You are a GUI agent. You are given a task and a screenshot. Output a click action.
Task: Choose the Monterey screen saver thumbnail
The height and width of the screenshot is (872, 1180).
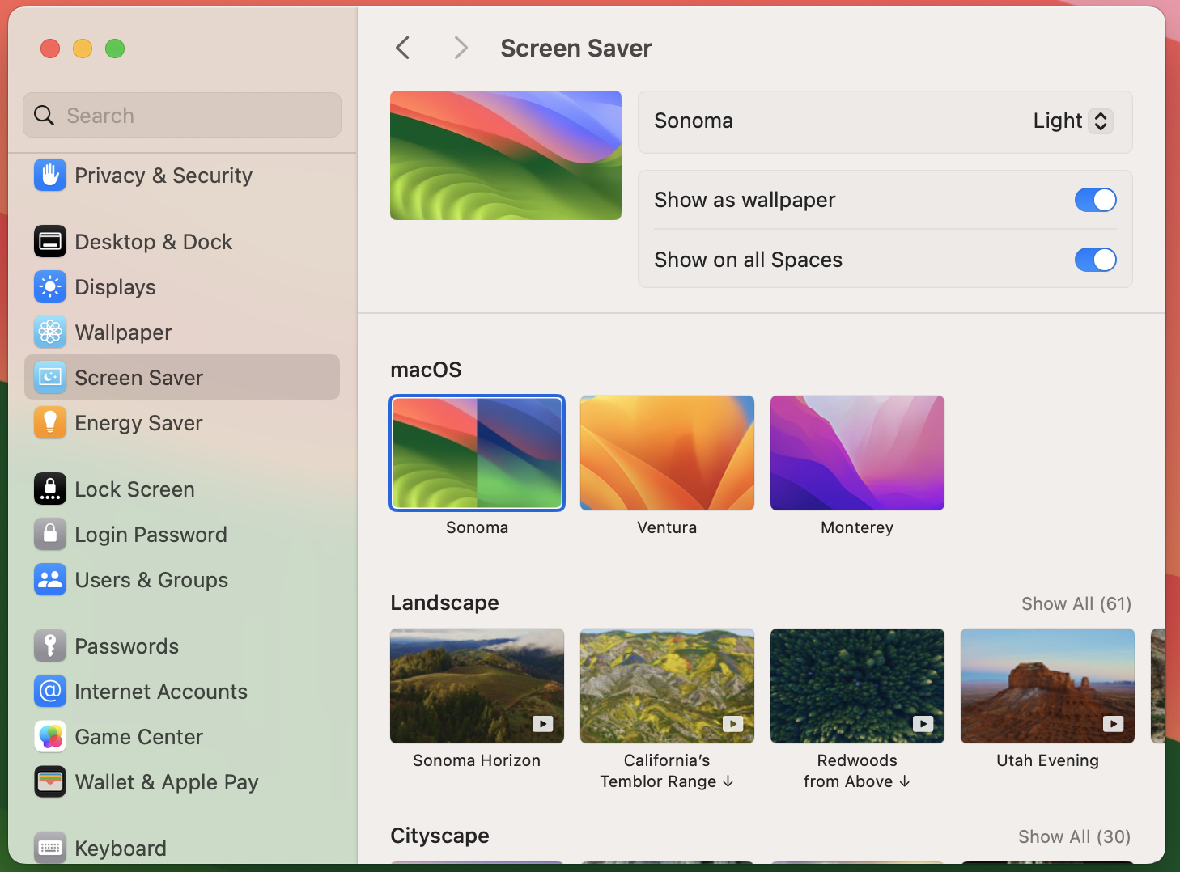857,453
